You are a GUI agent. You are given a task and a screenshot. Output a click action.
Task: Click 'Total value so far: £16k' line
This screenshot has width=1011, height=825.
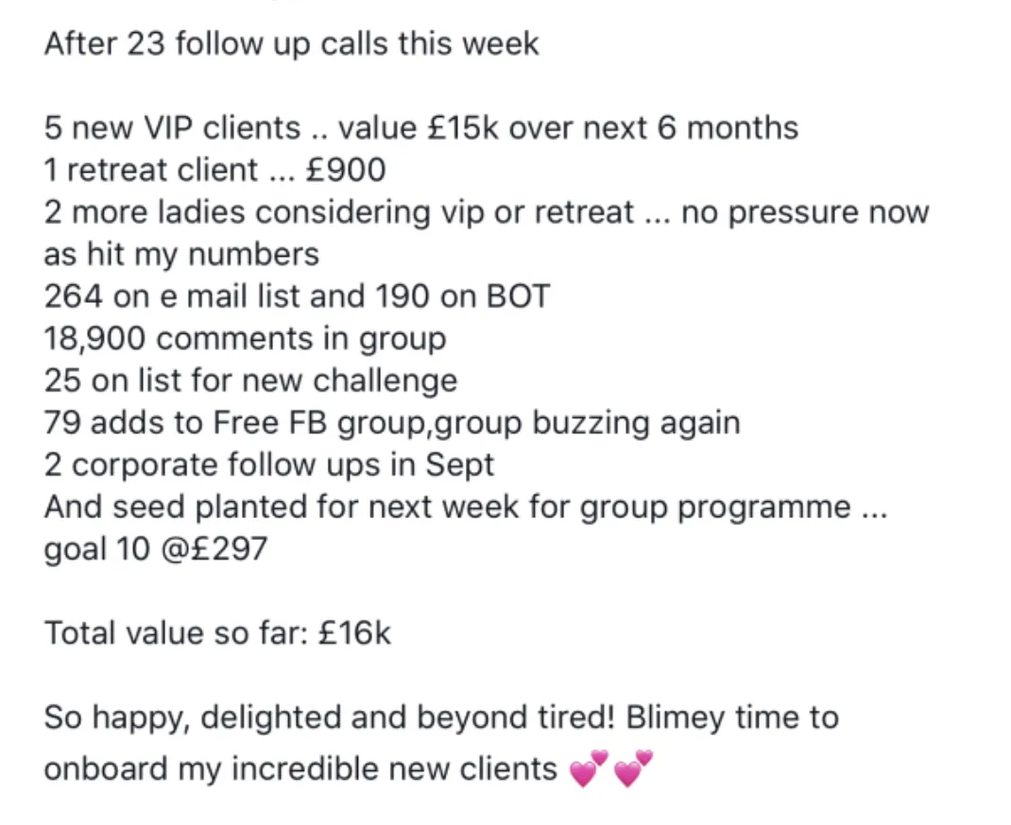pyautogui.click(x=217, y=633)
